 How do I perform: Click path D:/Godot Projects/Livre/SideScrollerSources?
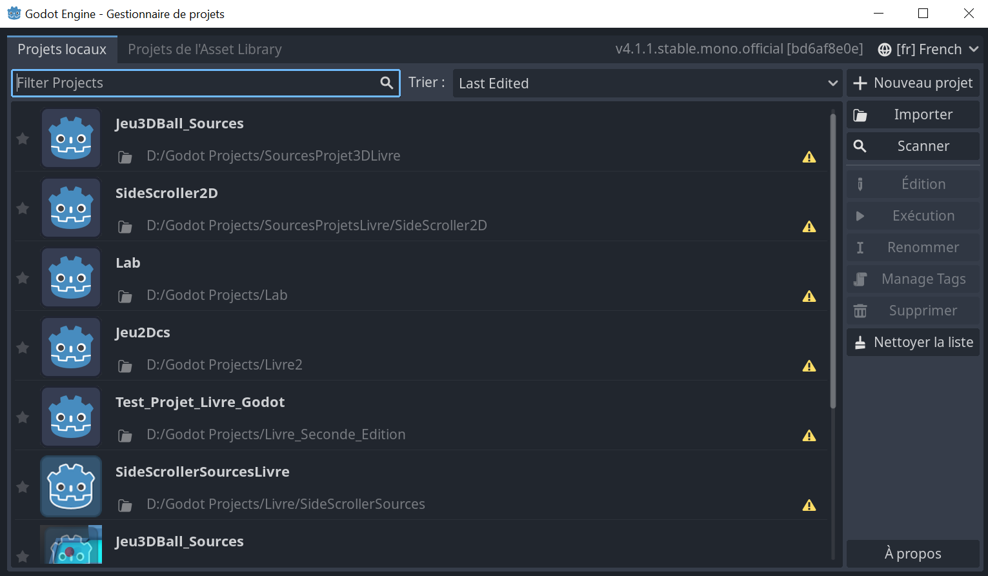point(286,504)
